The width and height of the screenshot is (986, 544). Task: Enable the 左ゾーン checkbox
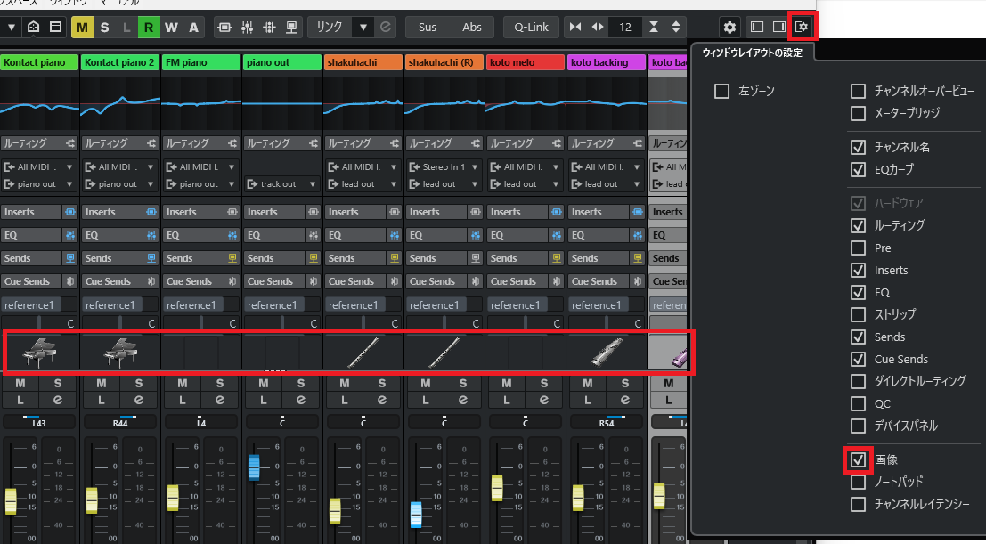tap(722, 91)
